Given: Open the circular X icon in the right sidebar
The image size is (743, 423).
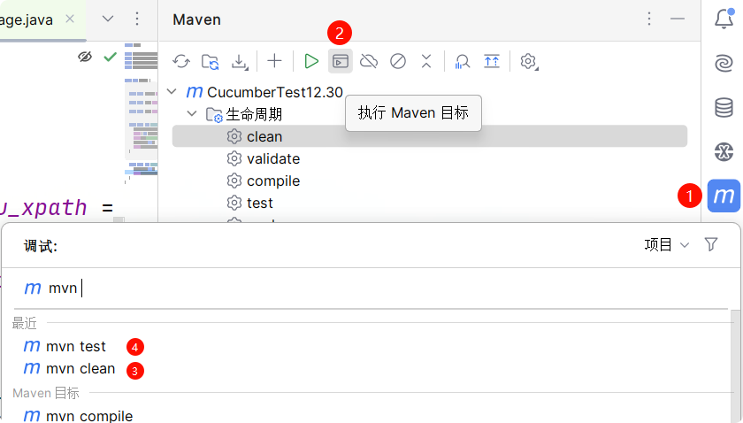Looking at the screenshot, I should [x=724, y=151].
